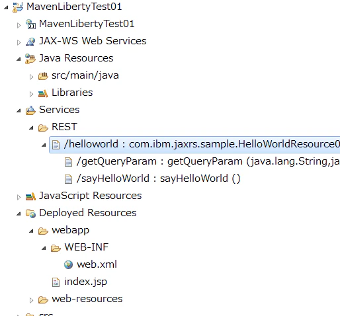Select the /helloworld HelloWorldResource entry text
340x316 pixels.
point(202,144)
